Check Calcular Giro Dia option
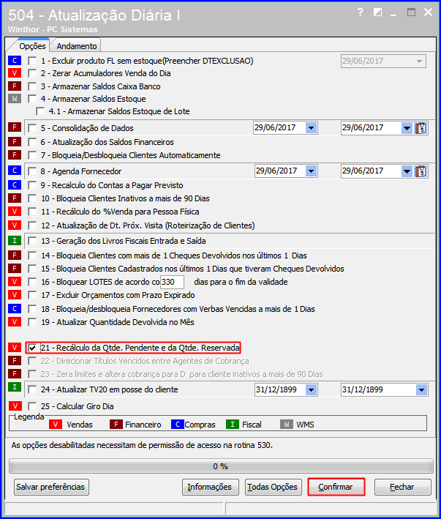The height and width of the screenshot is (519, 441). pos(32,406)
